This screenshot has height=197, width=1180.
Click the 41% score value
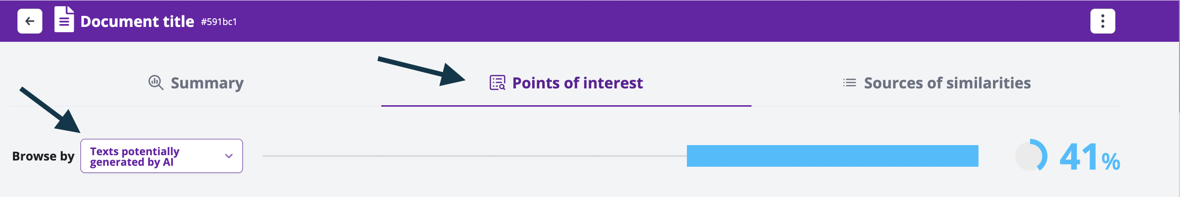1089,157
